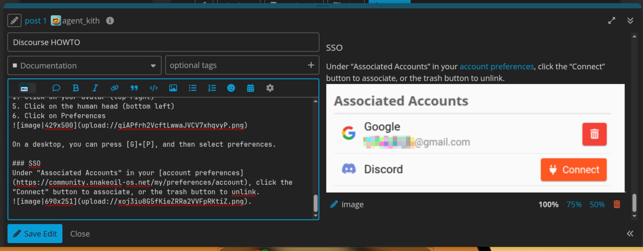This screenshot has height=251, width=643.
Task: Click the Associated Accounts preview image
Action: point(475,138)
